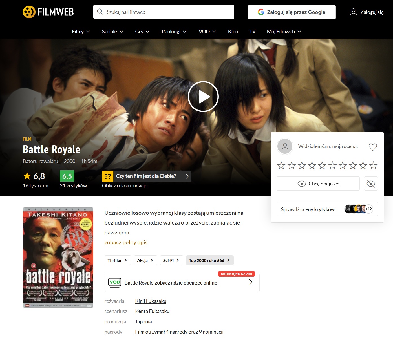Rate the film 9 stars

point(363,166)
